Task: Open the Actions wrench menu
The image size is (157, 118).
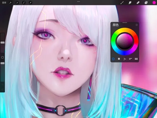Action: coord(10,3)
